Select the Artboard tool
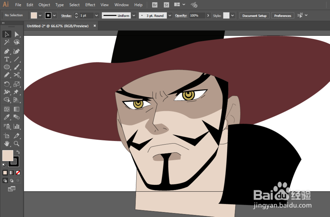330x217 pixels. 7,136
